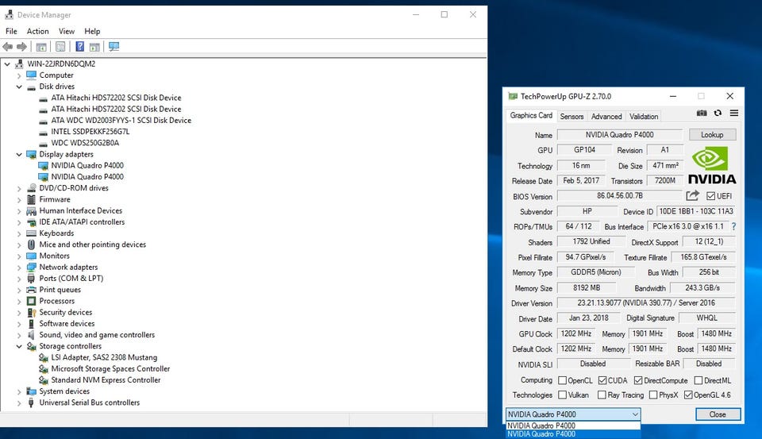762x439 pixels.
Task: Open the GPU-Z hamburger menu
Action: [x=733, y=113]
